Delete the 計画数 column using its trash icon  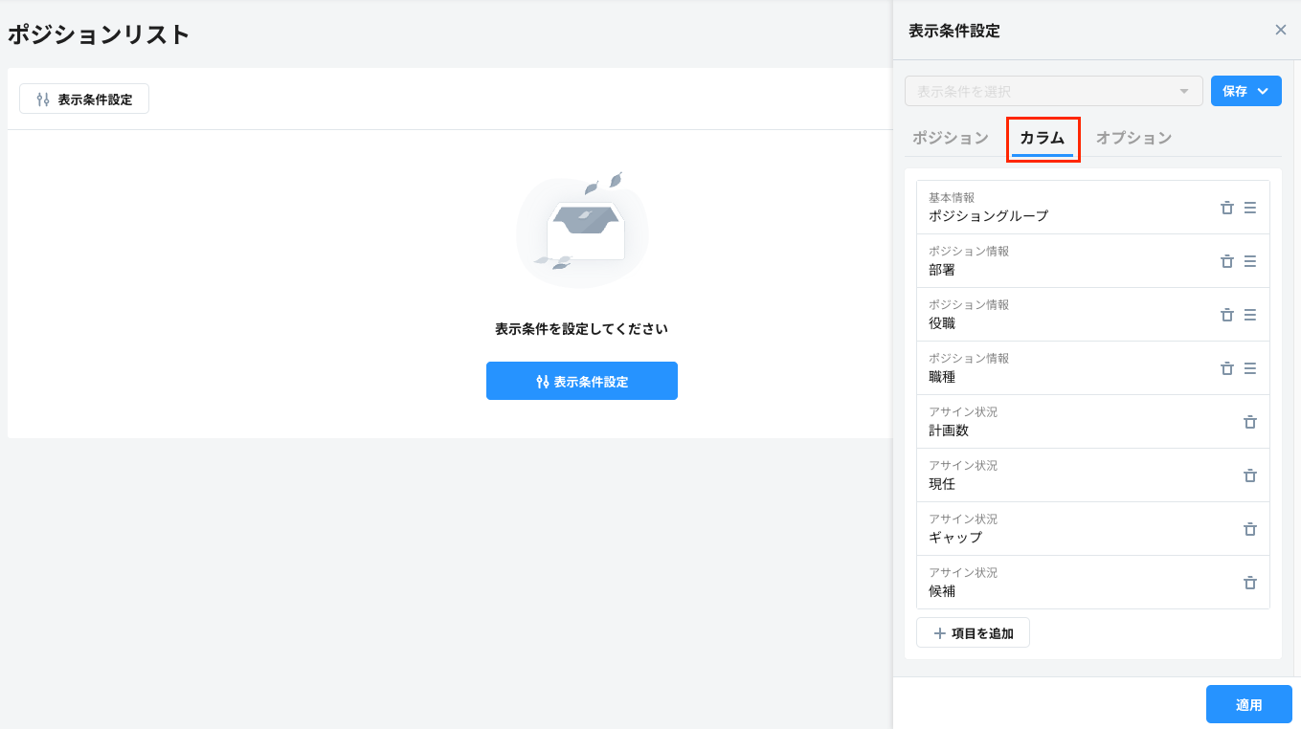point(1250,422)
